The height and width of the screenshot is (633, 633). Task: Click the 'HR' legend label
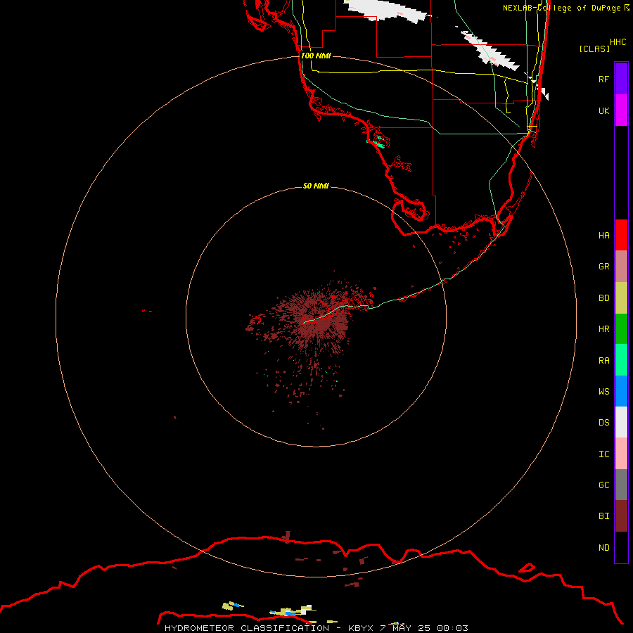(603, 329)
